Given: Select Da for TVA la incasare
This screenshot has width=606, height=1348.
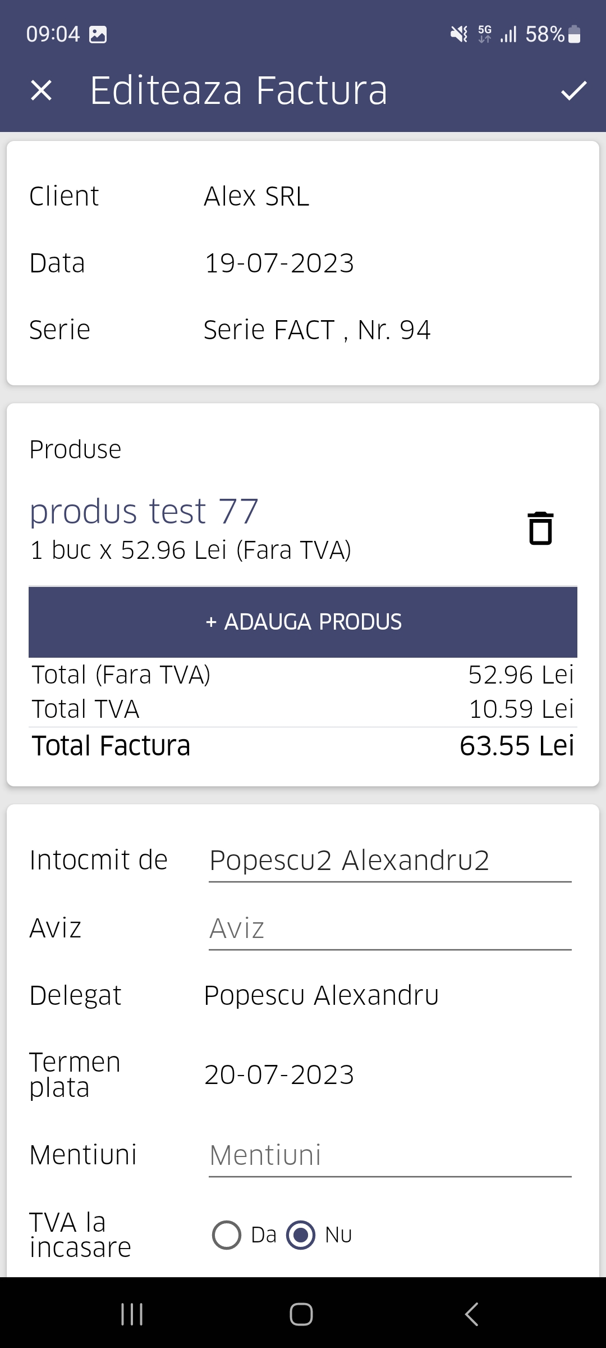Looking at the screenshot, I should pyautogui.click(x=227, y=1235).
